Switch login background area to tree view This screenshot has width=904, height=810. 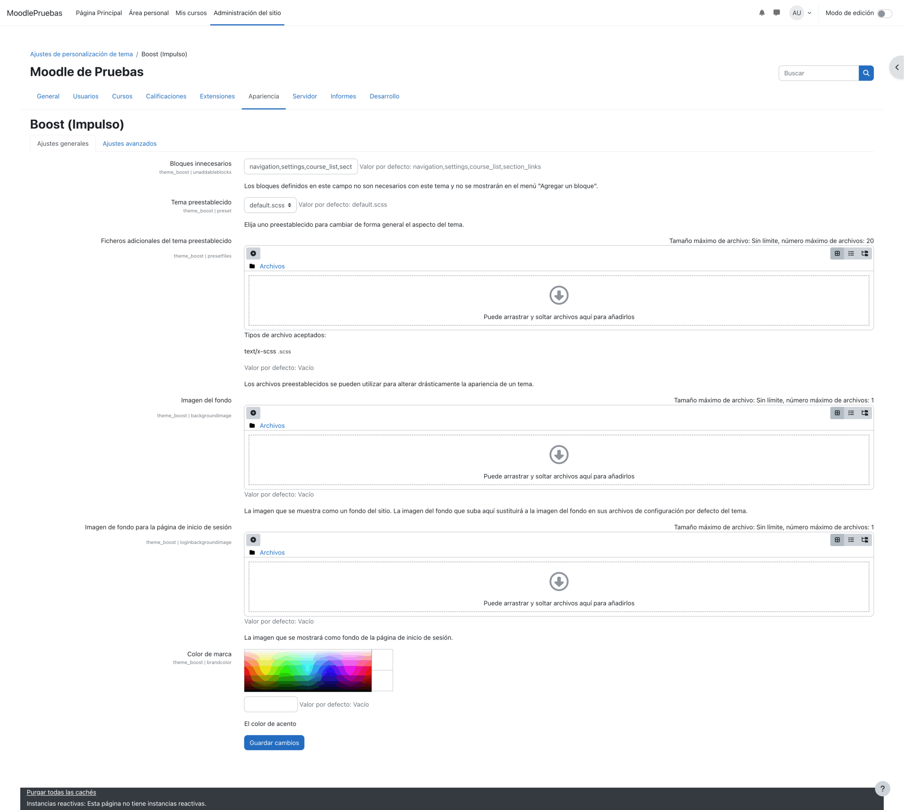pyautogui.click(x=864, y=539)
